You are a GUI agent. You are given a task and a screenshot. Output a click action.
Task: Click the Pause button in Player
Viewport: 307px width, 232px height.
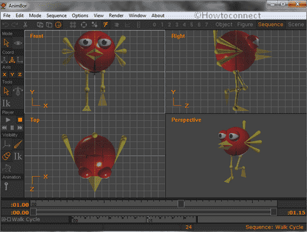point(12,127)
